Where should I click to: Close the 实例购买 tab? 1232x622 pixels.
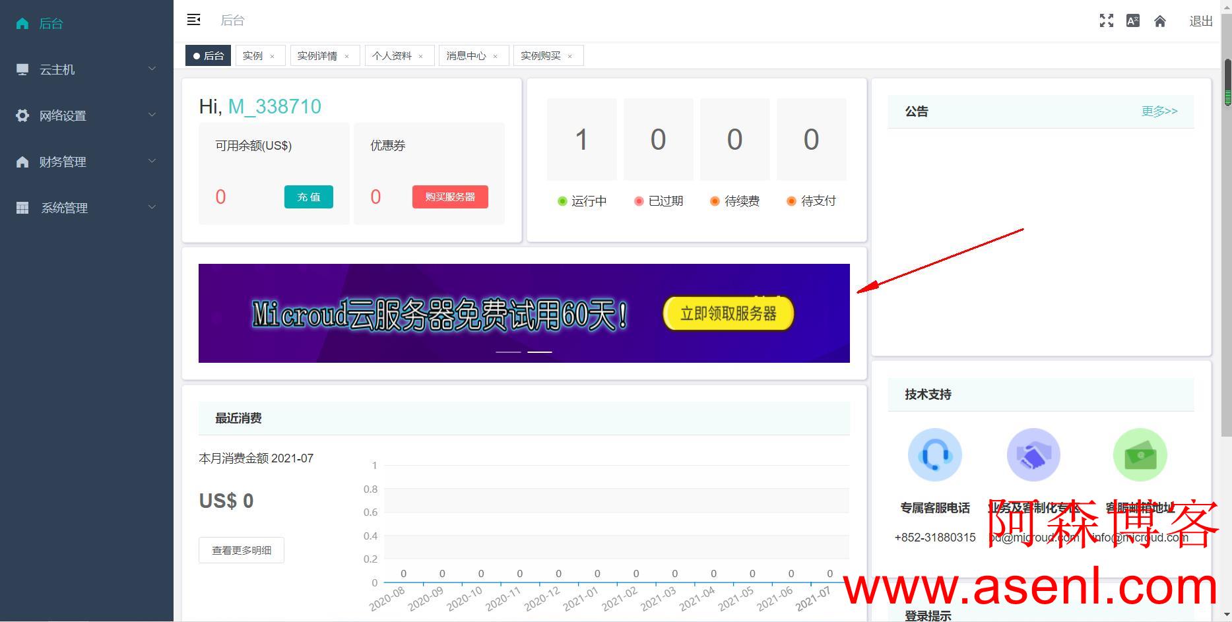[x=569, y=56]
